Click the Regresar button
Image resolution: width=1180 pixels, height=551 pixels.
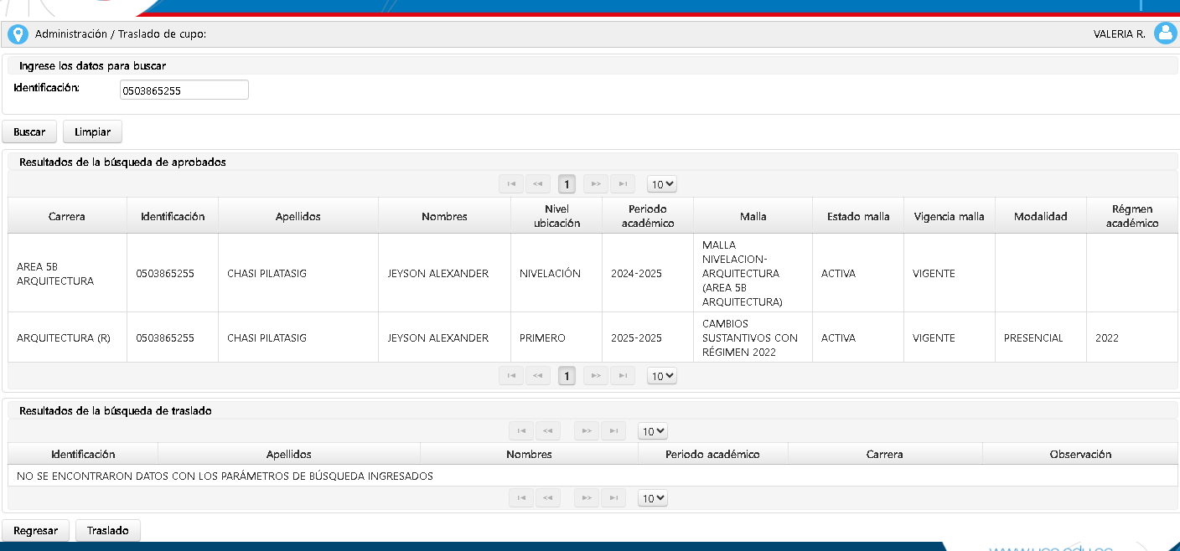36,530
